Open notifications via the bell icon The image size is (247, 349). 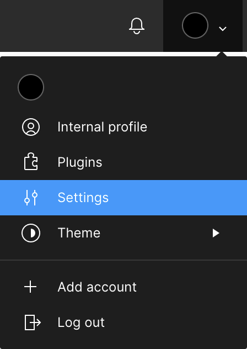coord(137,26)
